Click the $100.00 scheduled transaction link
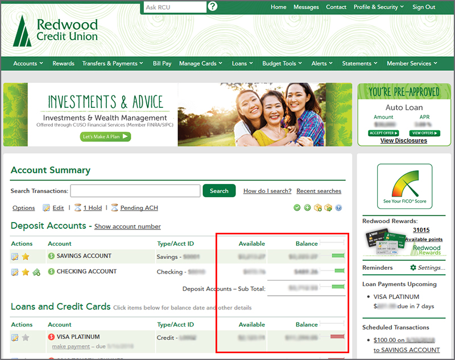Screen dimensions: 455x360 (404, 340)
